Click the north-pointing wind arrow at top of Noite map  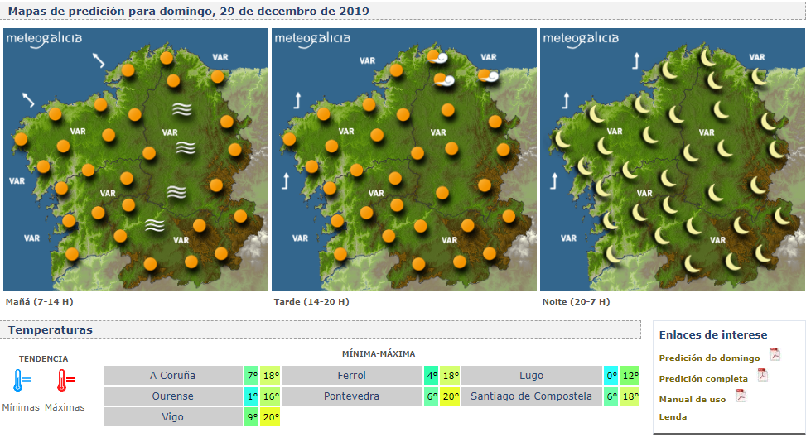pyautogui.click(x=636, y=60)
